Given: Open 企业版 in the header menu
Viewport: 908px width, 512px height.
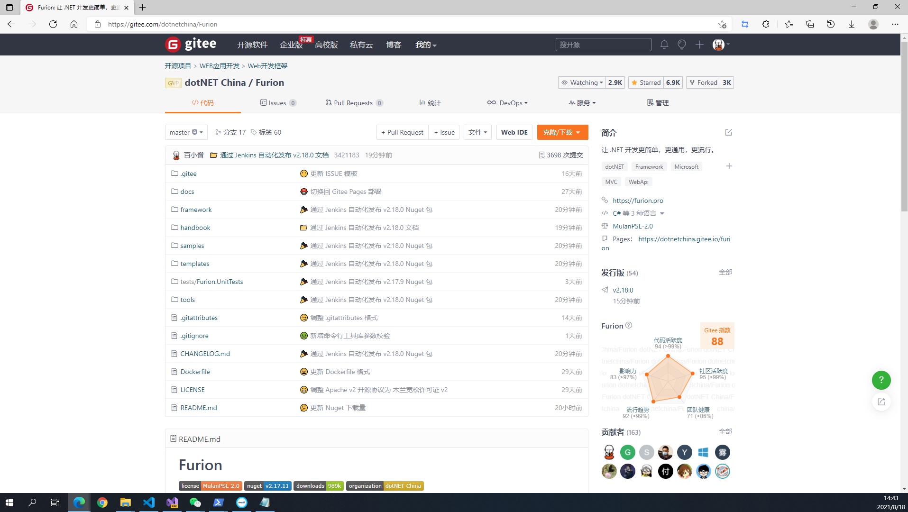Looking at the screenshot, I should click(x=291, y=45).
